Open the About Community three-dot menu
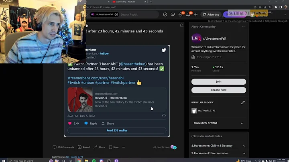 (244, 26)
